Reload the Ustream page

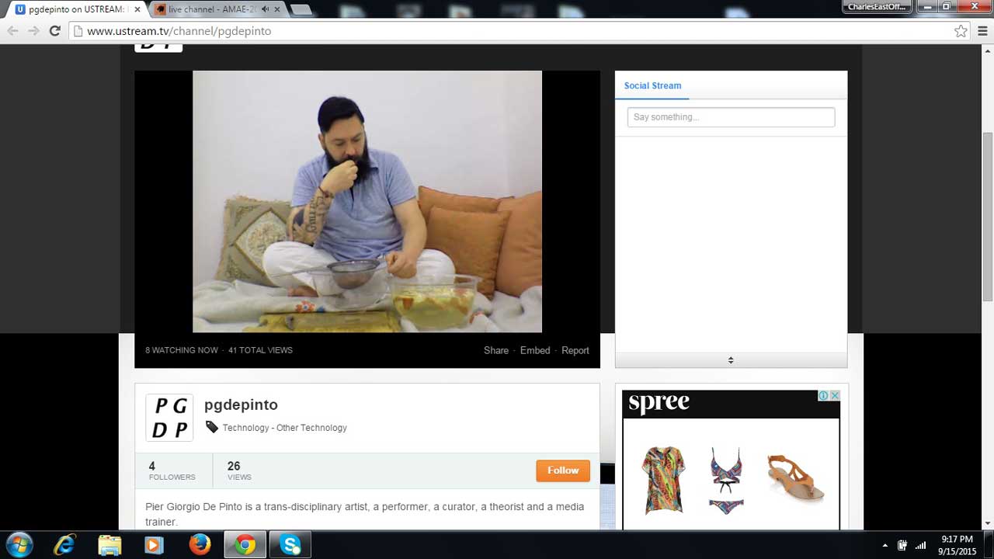(x=54, y=31)
